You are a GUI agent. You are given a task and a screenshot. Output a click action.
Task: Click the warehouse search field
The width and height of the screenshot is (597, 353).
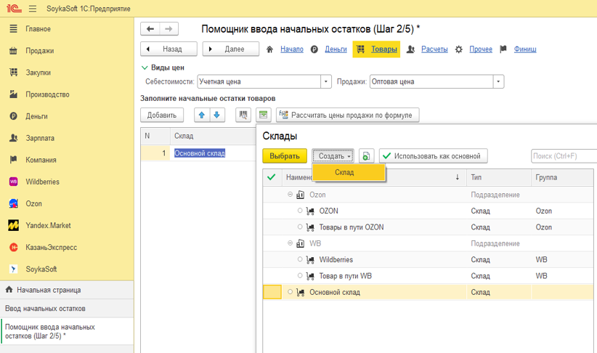point(563,156)
